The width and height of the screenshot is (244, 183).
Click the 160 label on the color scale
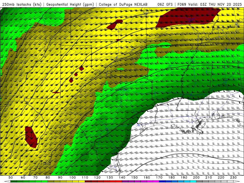pos(147,178)
